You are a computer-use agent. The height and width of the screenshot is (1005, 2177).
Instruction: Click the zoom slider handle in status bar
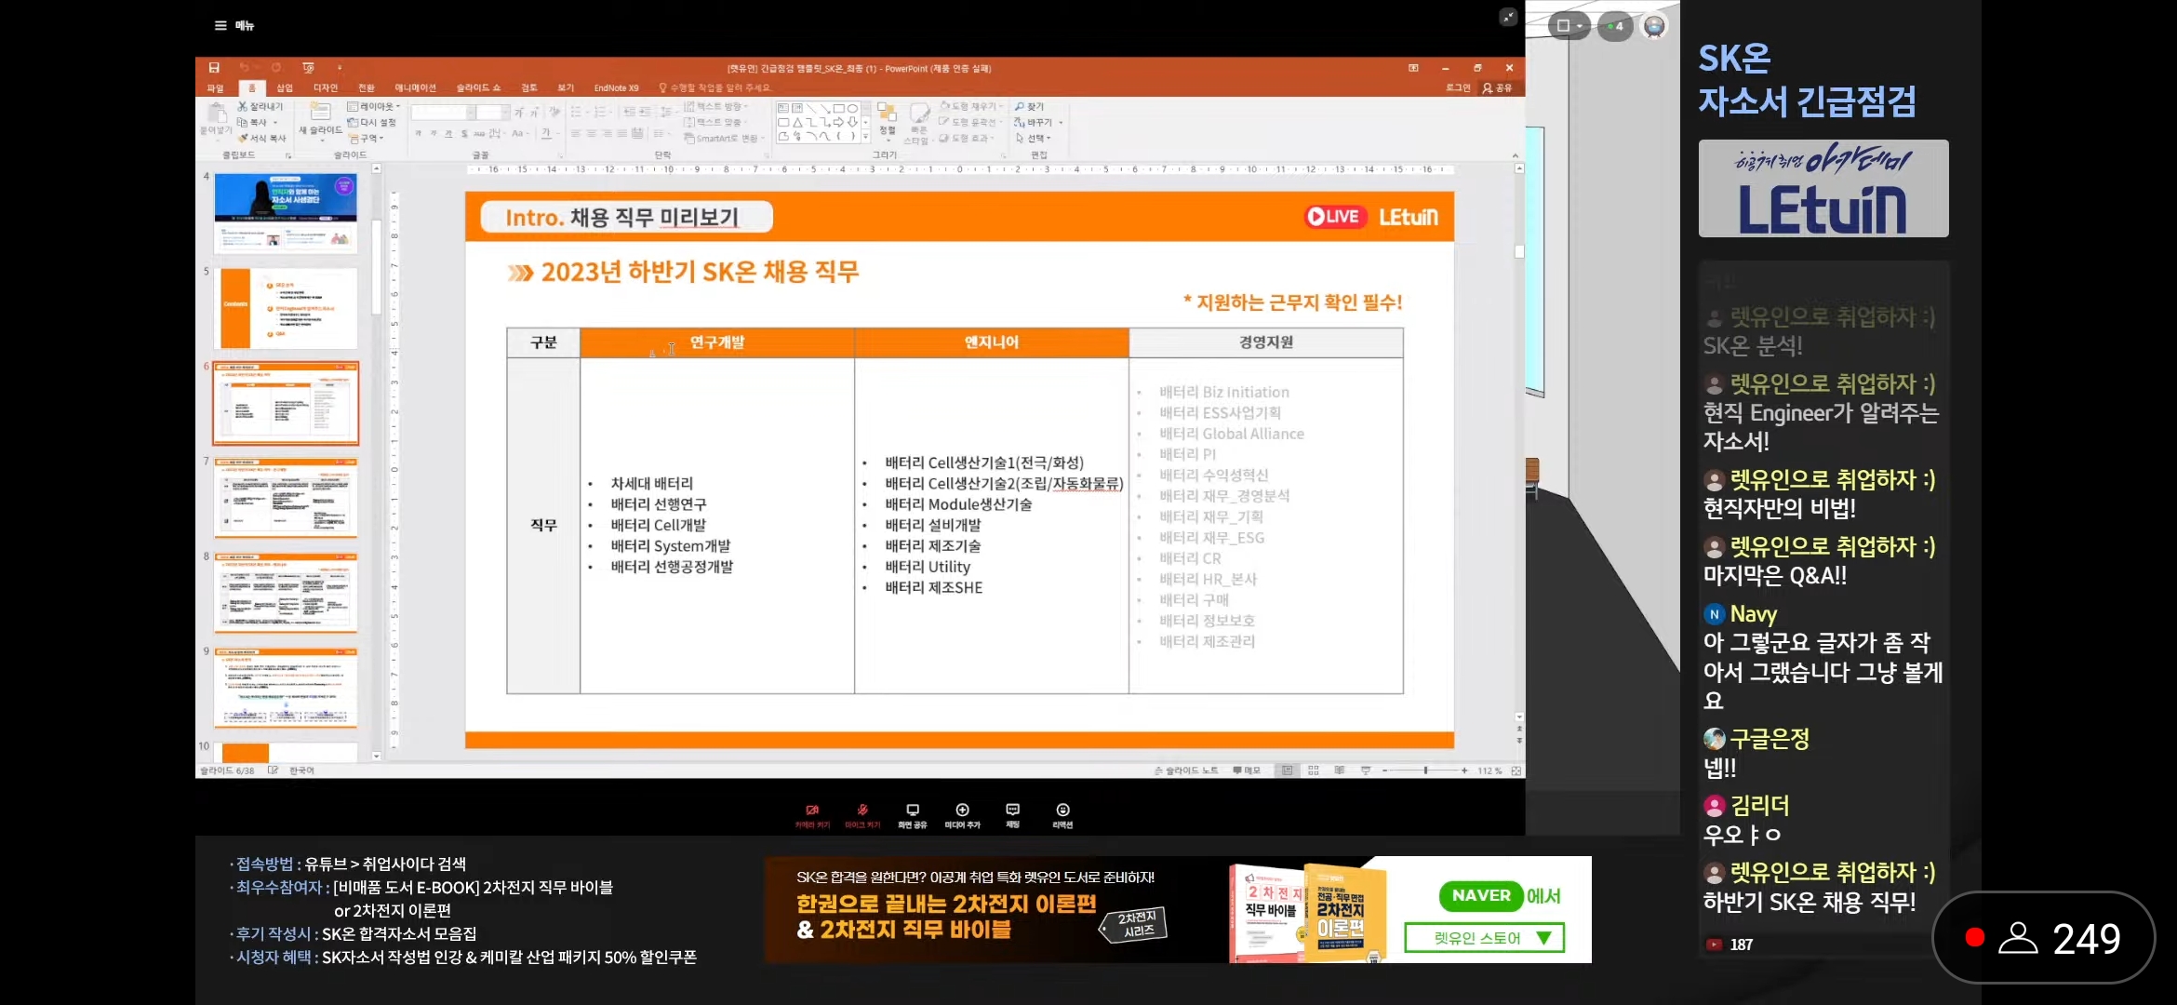click(x=1425, y=770)
